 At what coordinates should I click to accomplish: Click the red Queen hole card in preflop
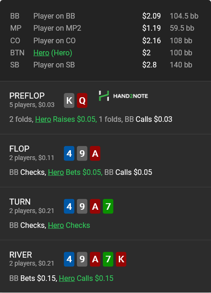(x=82, y=100)
